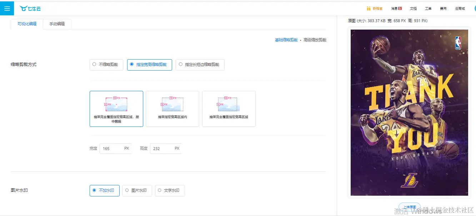Open the 工单 link in header
The width and height of the screenshot is (476, 216).
click(x=428, y=9)
